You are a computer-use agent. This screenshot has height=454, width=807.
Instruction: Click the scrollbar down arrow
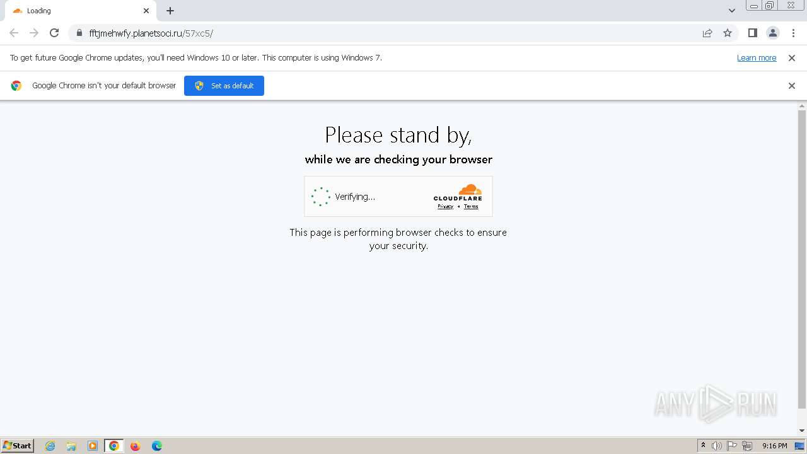[x=802, y=431]
